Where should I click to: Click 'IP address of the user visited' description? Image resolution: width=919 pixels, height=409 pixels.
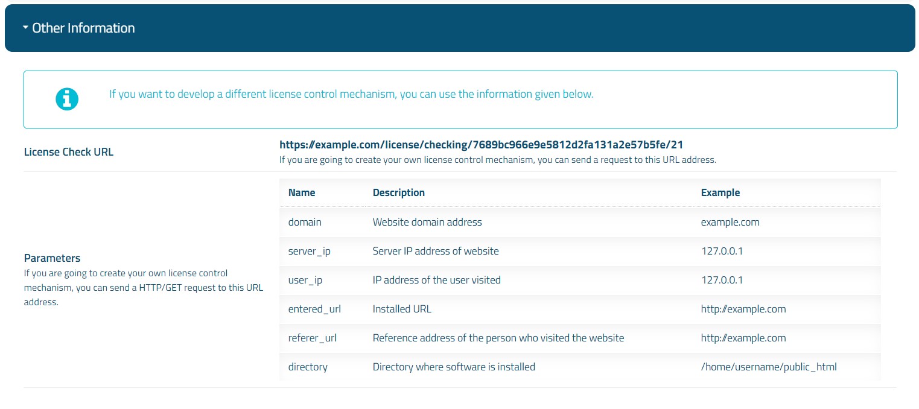(437, 280)
